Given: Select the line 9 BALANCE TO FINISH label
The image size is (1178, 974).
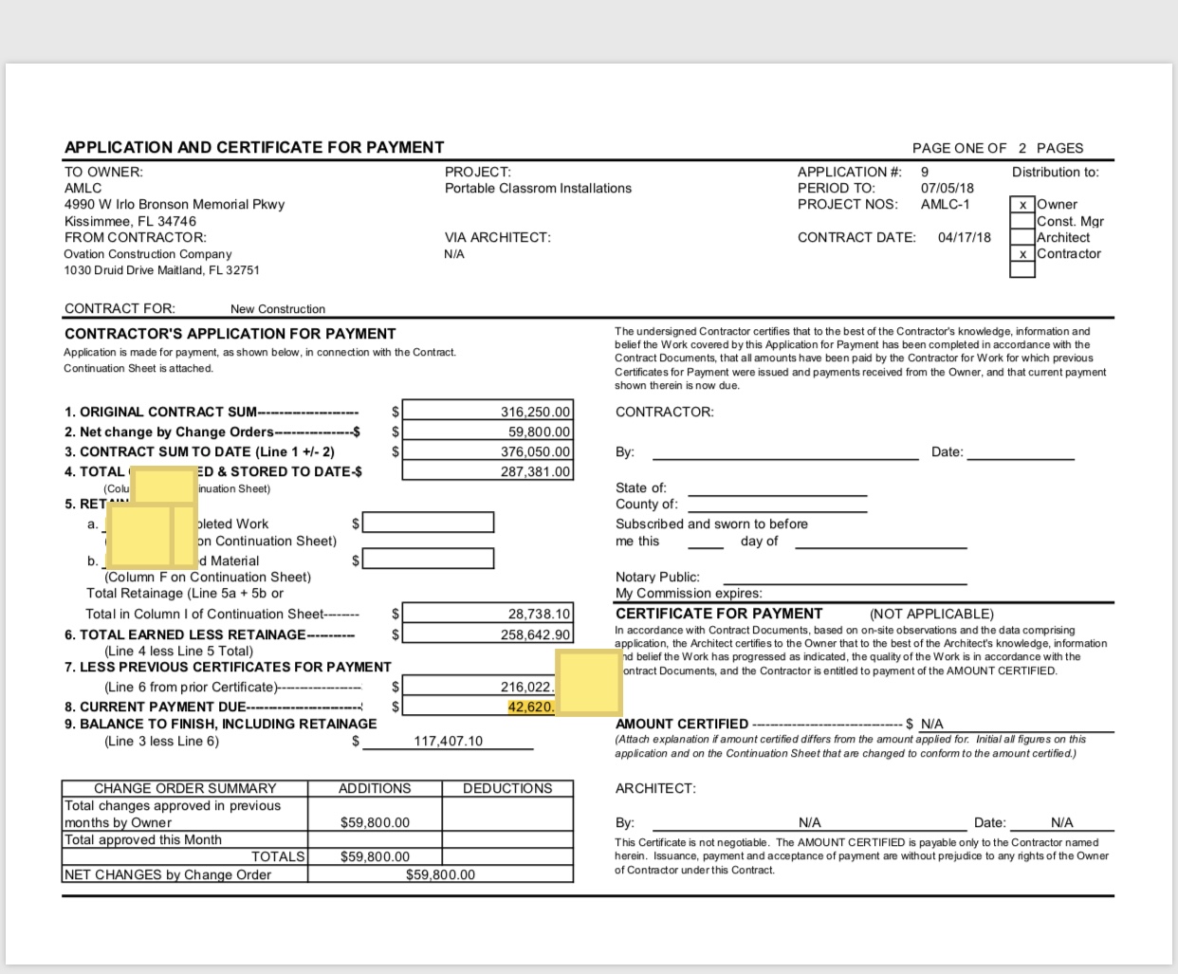Looking at the screenshot, I should click(x=221, y=724).
